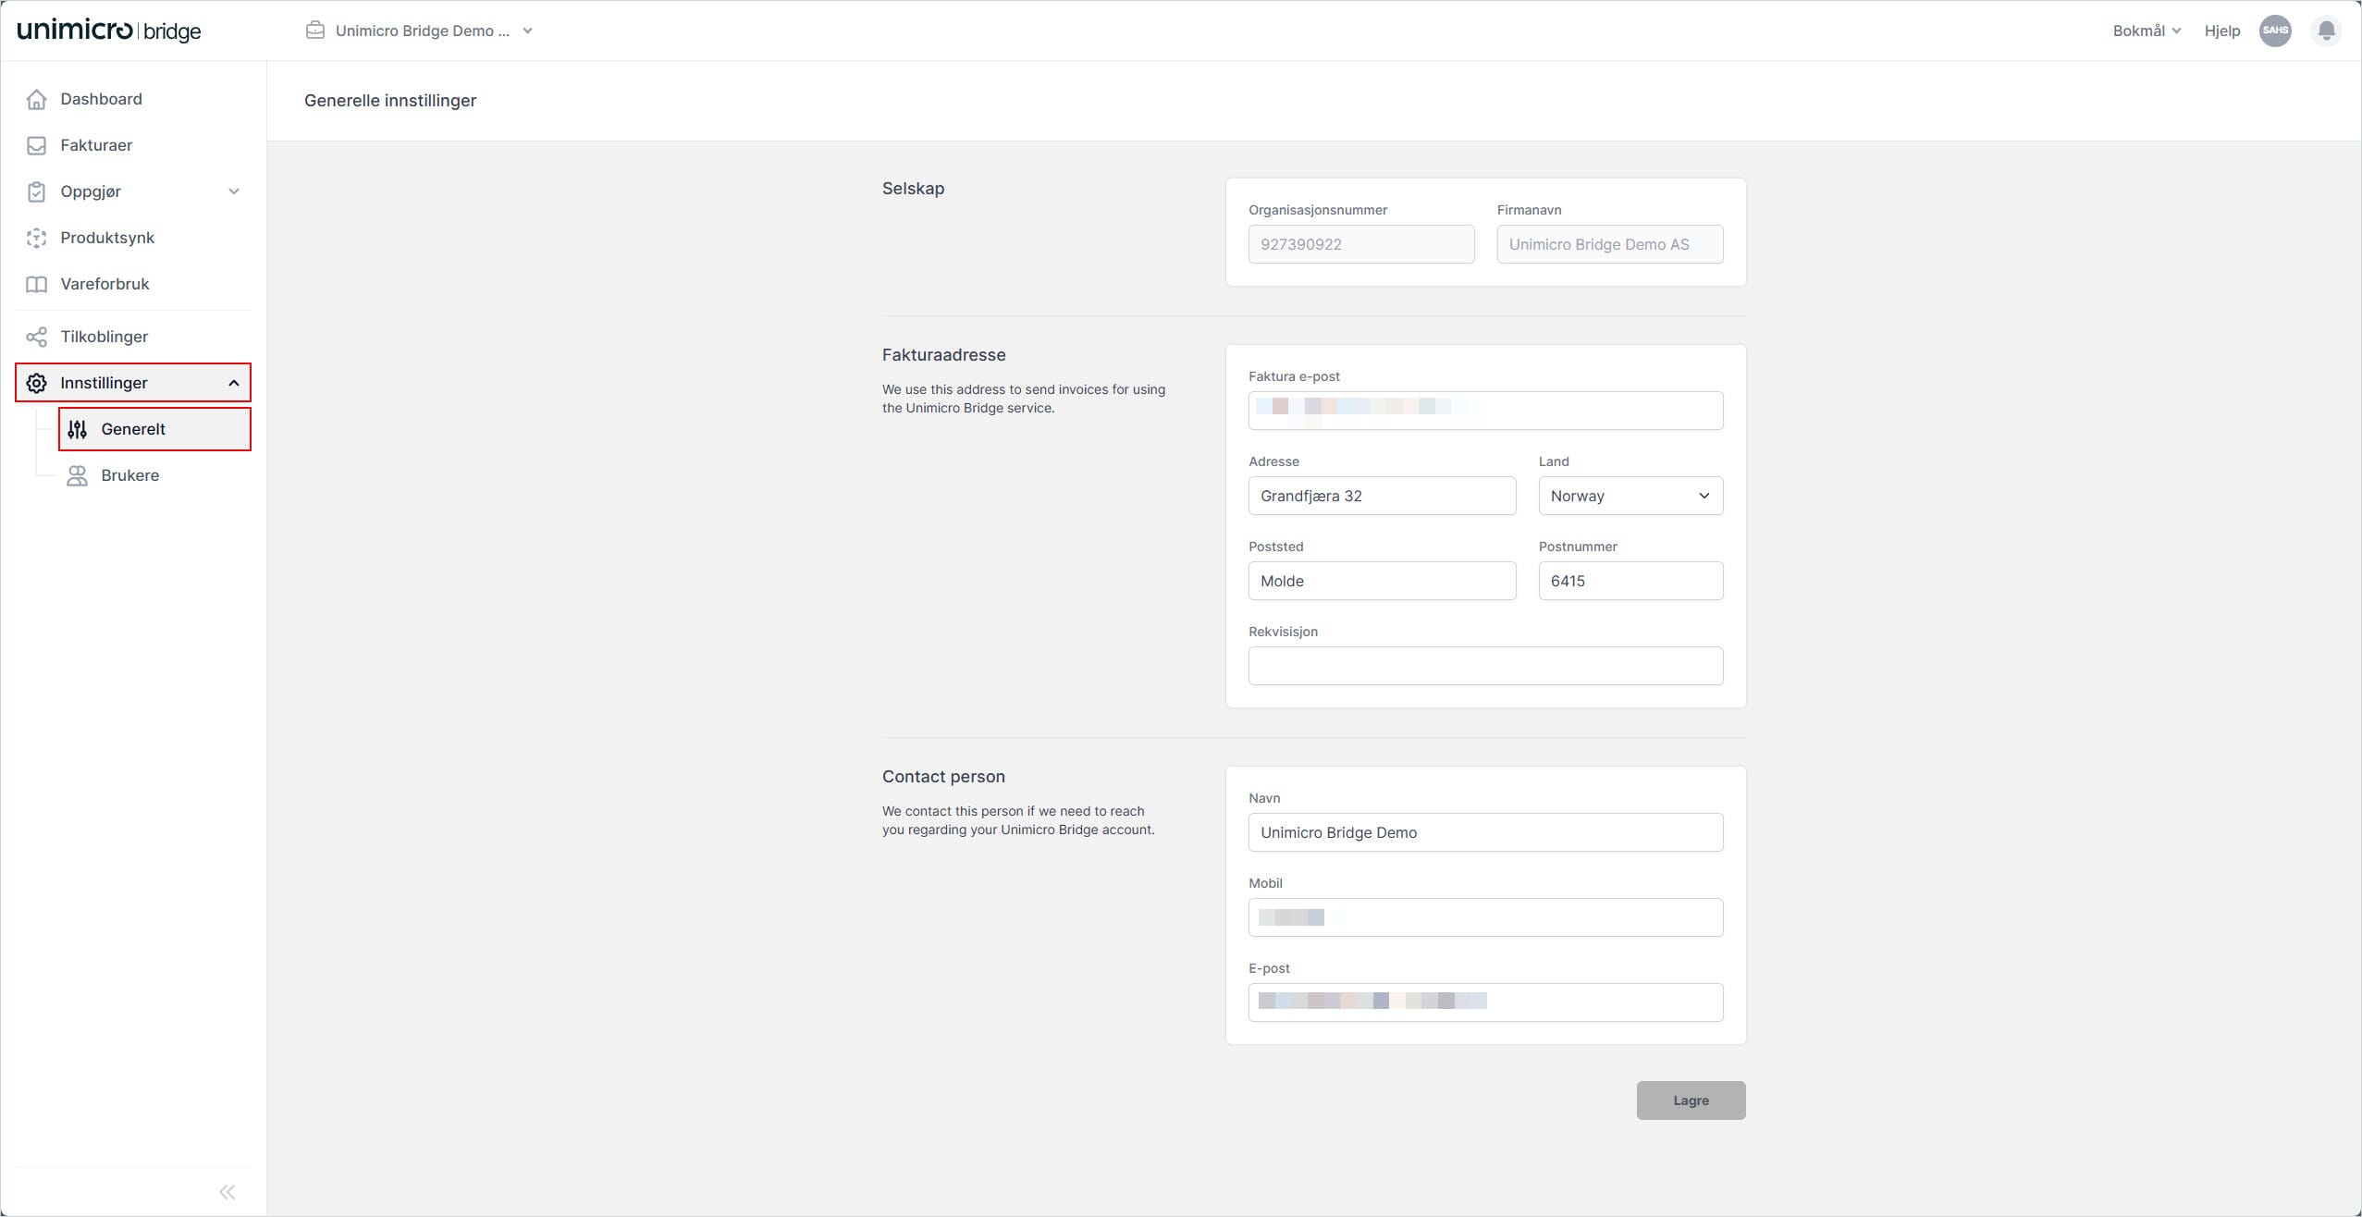Open the Unimicro Bridge Demo company selector
2362x1217 pixels.
(422, 31)
